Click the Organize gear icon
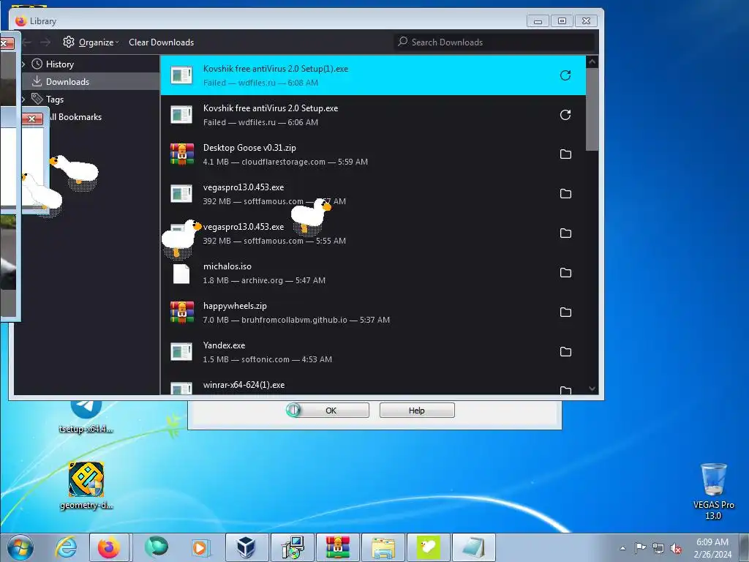749x562 pixels. [x=69, y=42]
